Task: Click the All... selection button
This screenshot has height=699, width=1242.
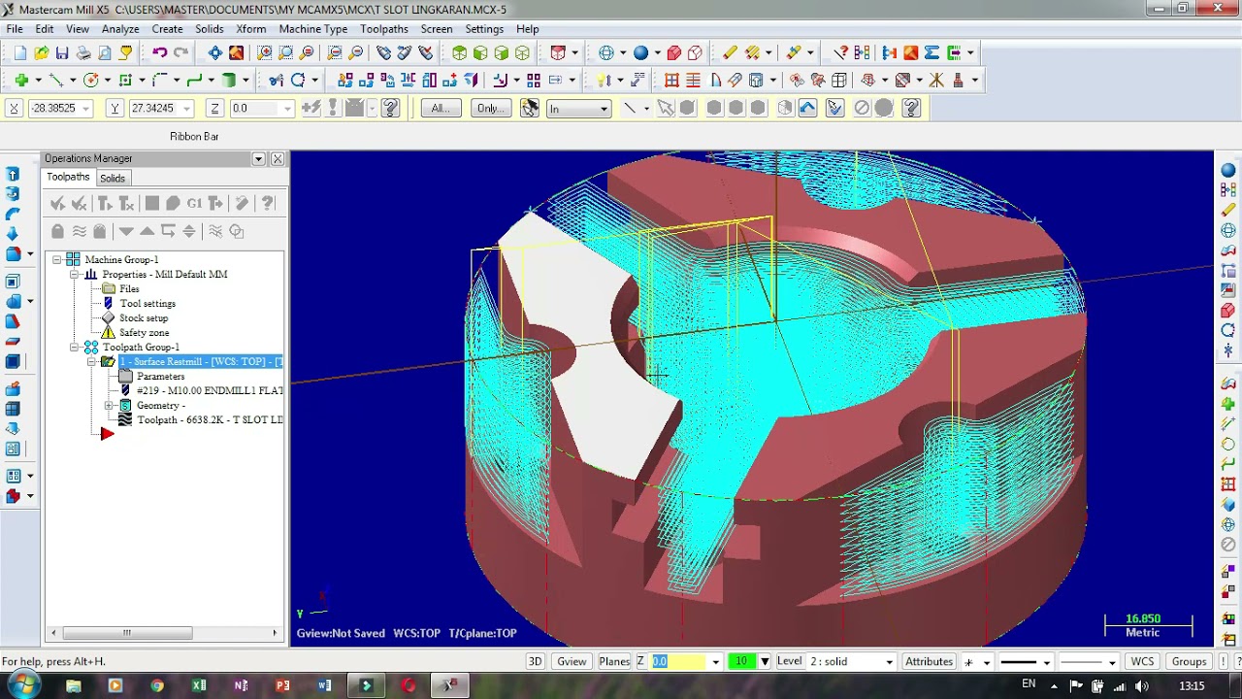Action: 441,108
